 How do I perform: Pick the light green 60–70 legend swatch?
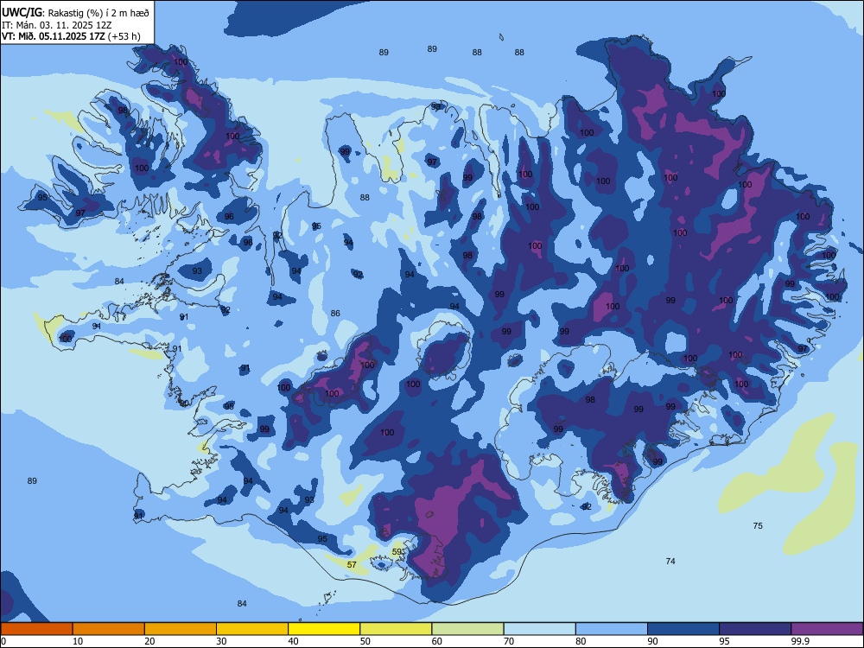(467, 629)
